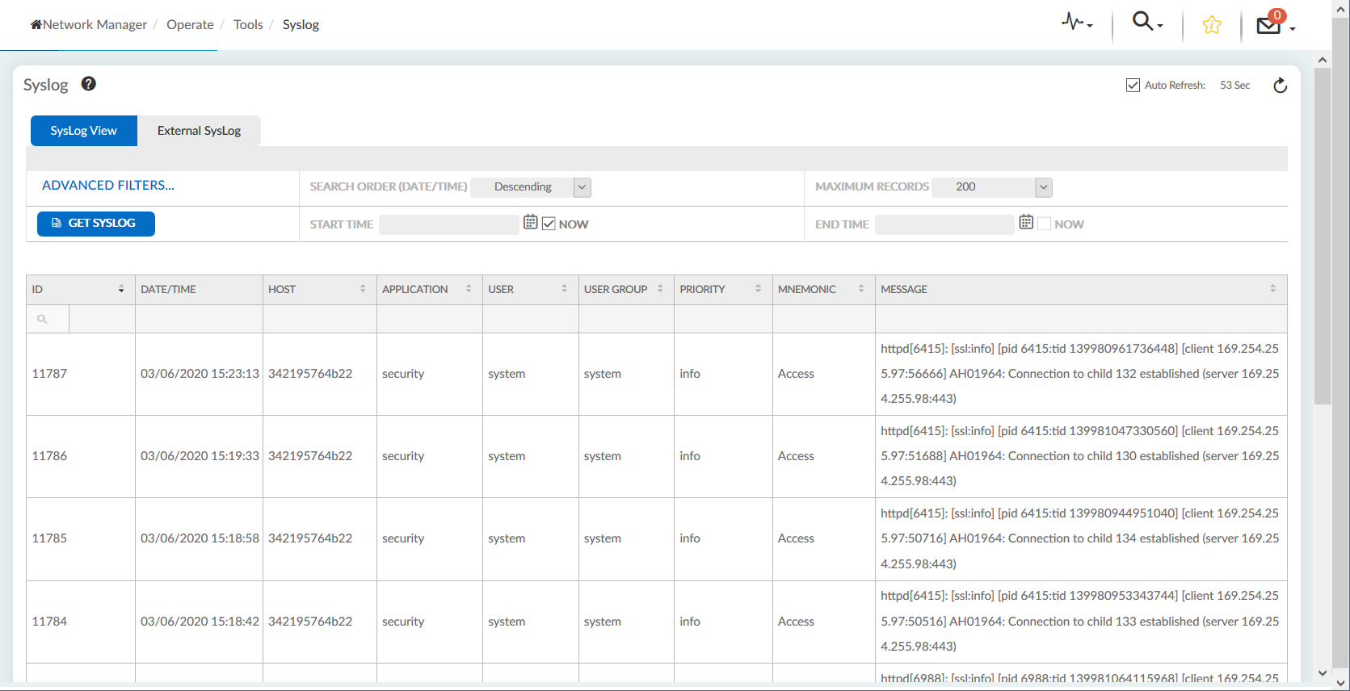Click timestamp 03/06/2020 15:23:13
The image size is (1350, 691).
200,374
